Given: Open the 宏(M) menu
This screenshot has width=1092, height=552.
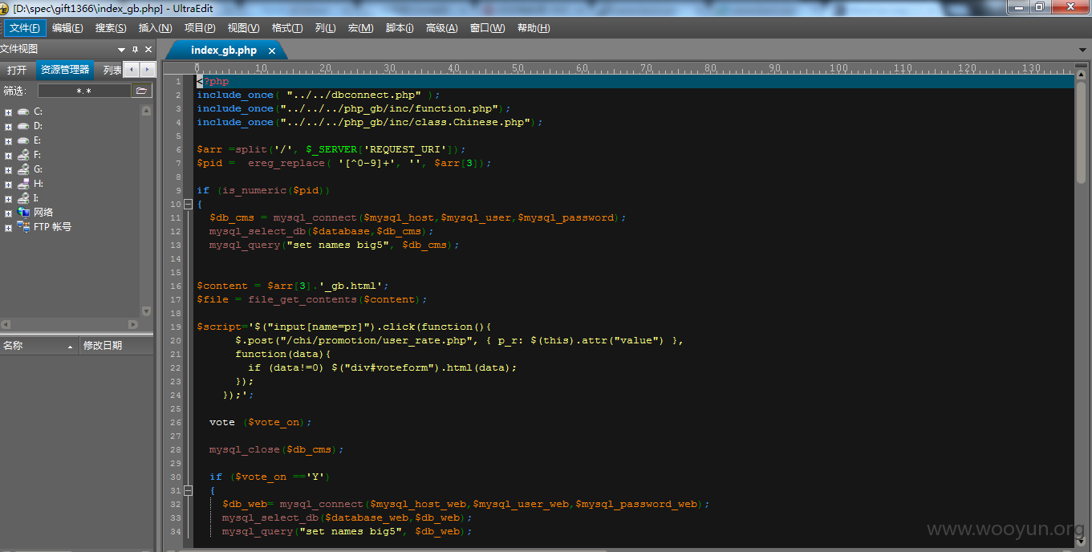Looking at the screenshot, I should point(360,28).
